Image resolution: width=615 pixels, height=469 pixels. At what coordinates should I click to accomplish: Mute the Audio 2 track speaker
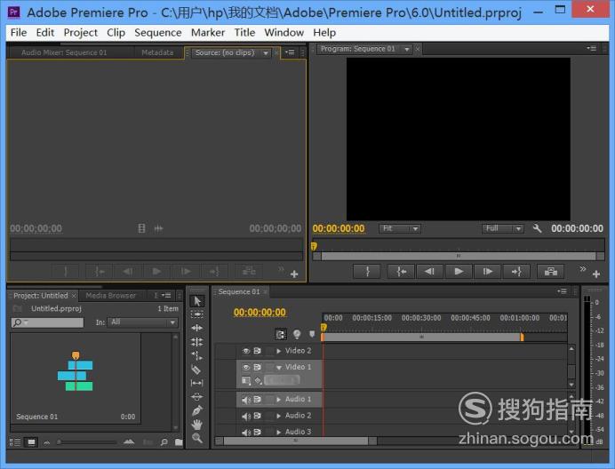[x=246, y=416]
